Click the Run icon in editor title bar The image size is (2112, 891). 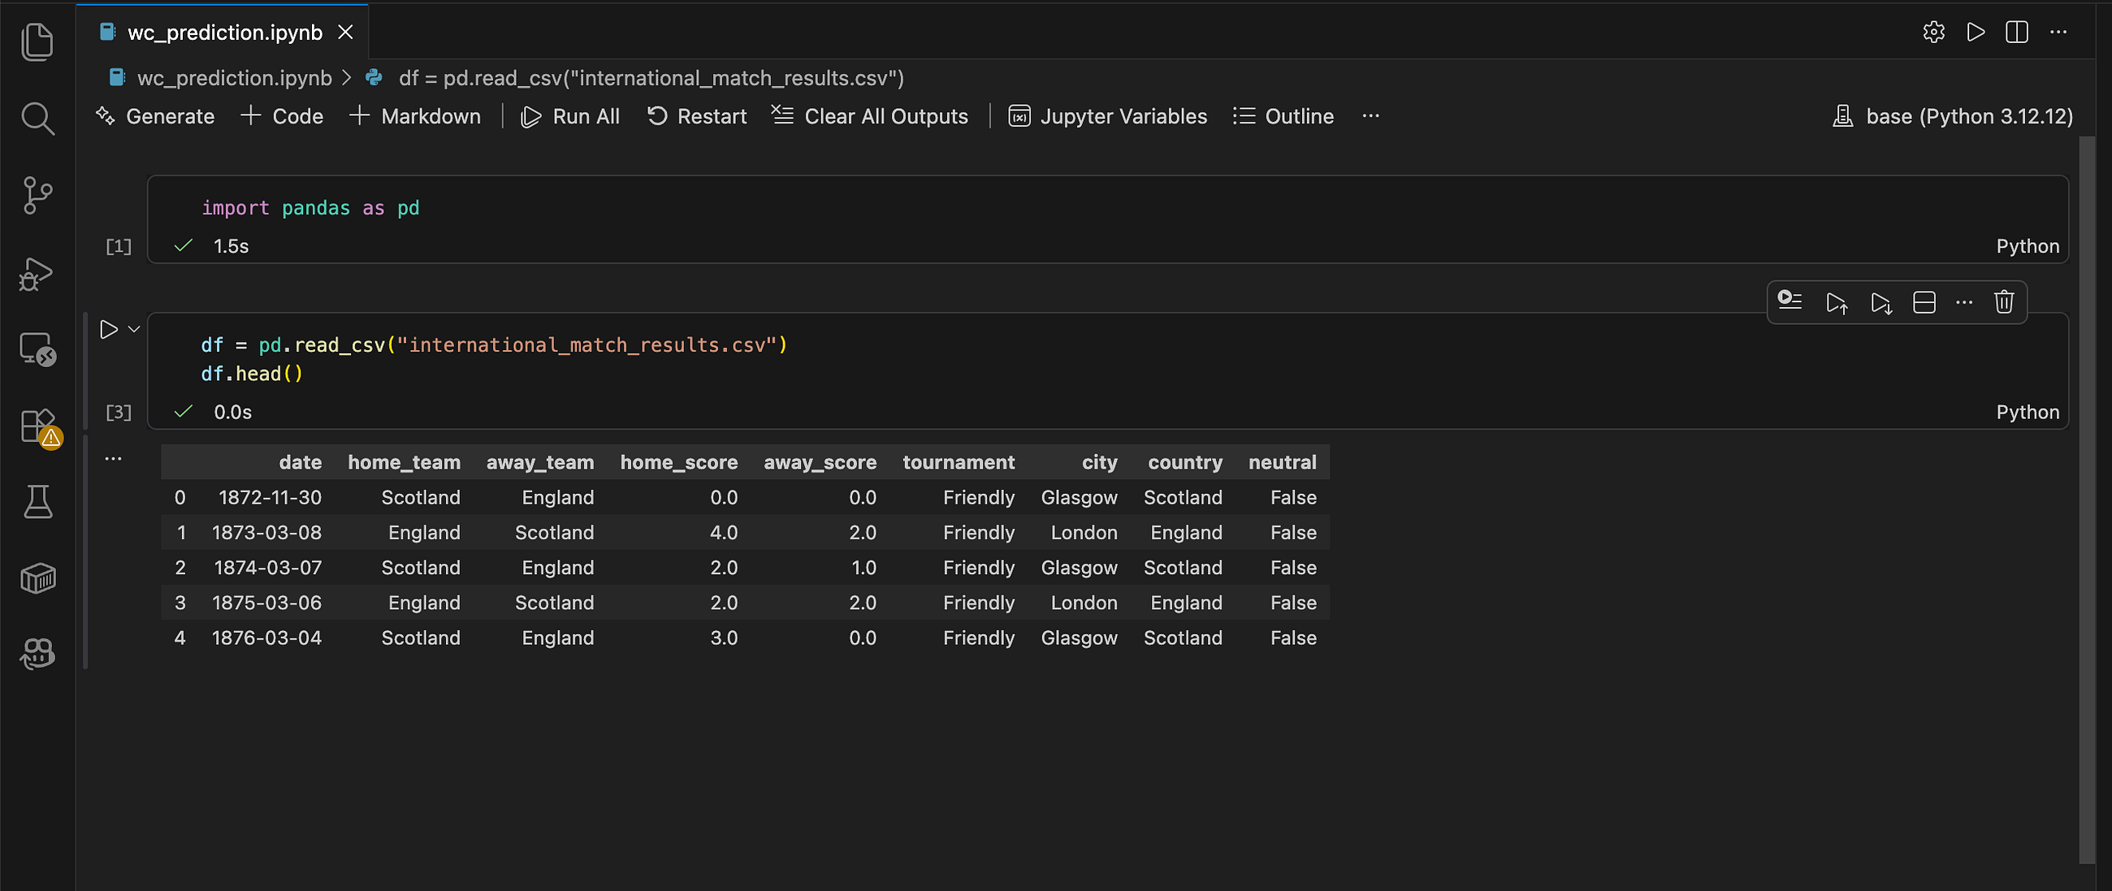coord(1976,32)
